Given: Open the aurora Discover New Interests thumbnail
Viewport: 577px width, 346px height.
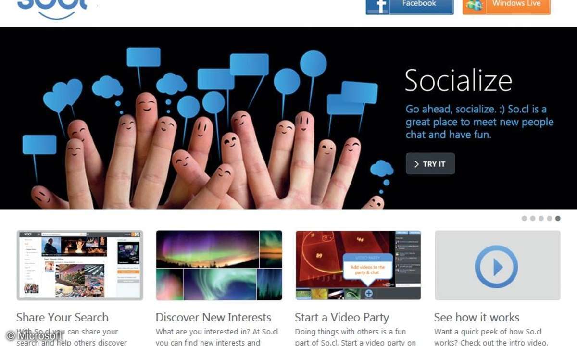Looking at the screenshot, I should 219,265.
